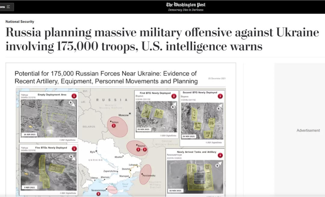Click the red marker 1 at Yelnya on map

click(113, 126)
